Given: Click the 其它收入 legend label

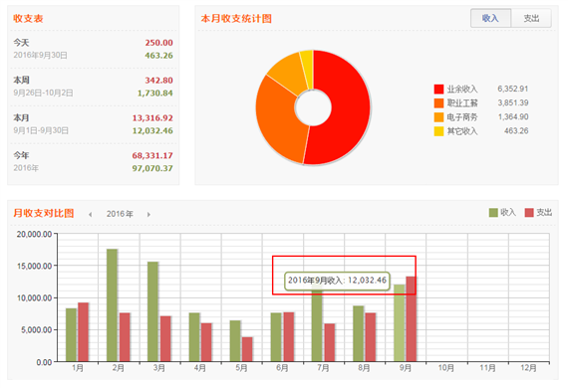Looking at the screenshot, I should pyautogui.click(x=462, y=131).
